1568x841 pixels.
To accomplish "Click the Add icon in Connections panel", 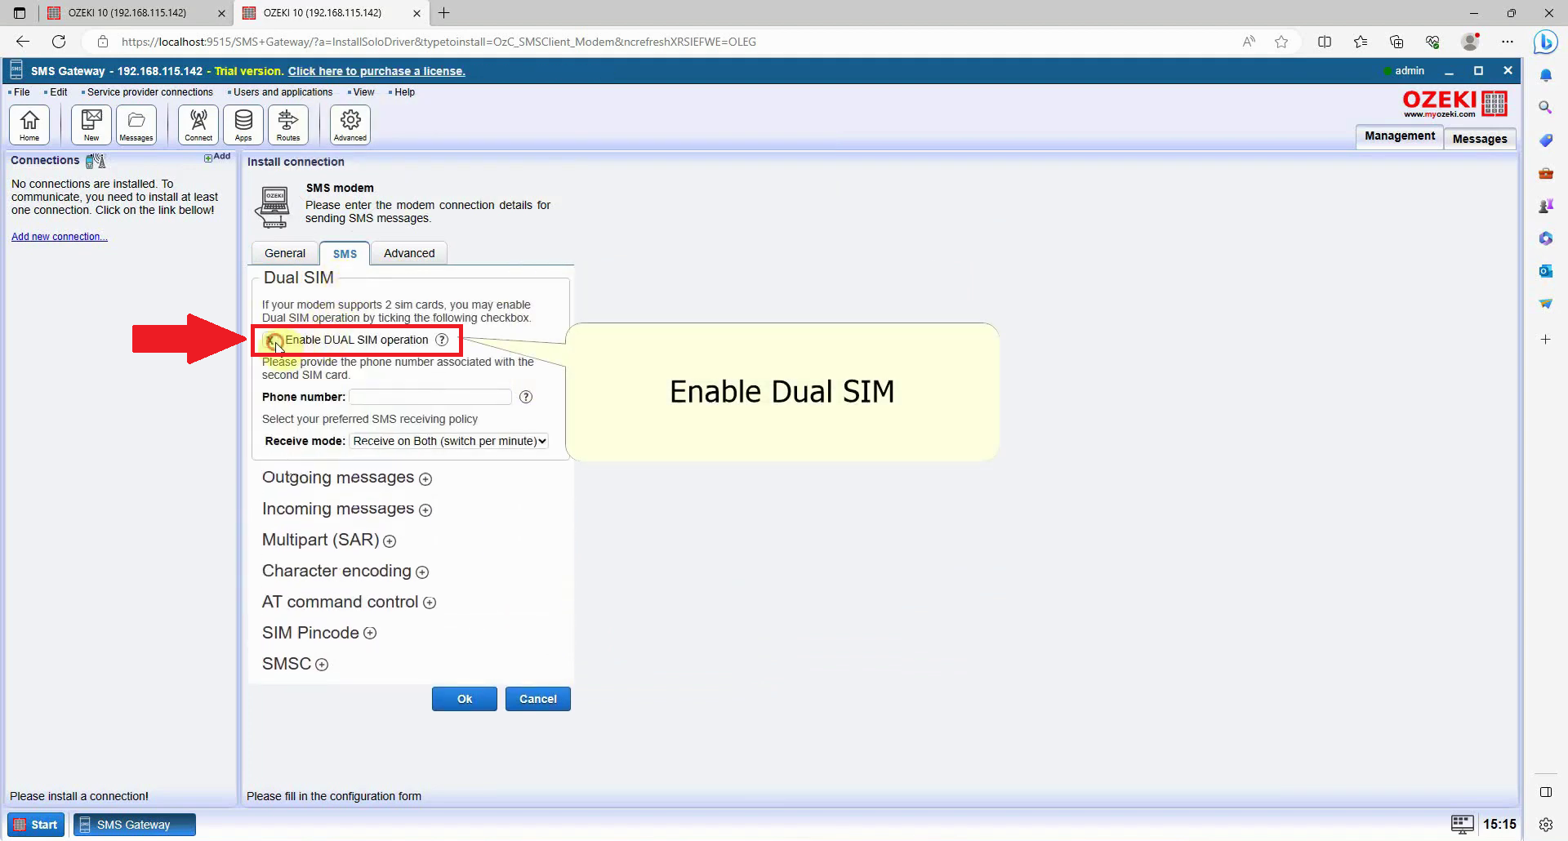I will 217,157.
